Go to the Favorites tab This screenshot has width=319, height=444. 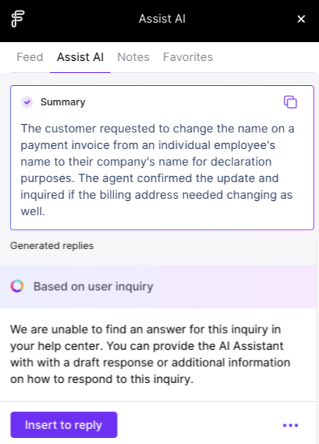coord(187,57)
